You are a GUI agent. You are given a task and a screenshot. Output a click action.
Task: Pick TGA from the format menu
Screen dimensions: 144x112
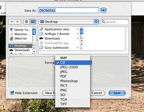click(73, 99)
